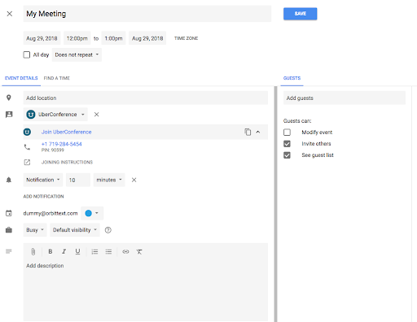This screenshot has width=417, height=322.
Task: Click the PIN: 90599 text
Action: click(x=53, y=150)
